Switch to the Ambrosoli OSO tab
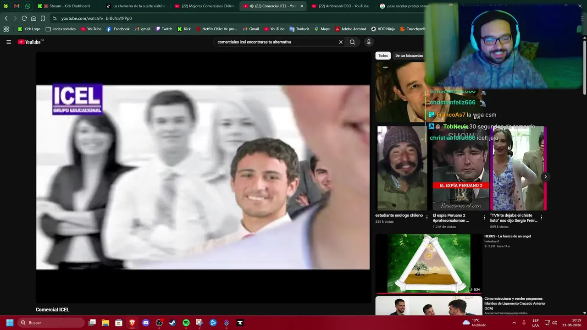587x330 pixels. pos(341,6)
